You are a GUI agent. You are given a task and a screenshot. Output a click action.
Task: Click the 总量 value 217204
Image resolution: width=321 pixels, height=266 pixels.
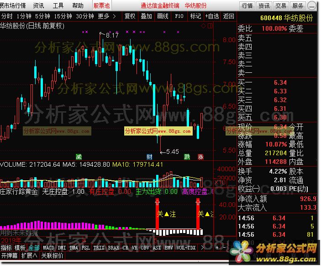coord(276,153)
